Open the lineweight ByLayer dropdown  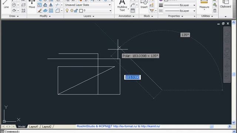pyautogui.click(x=194, y=5)
